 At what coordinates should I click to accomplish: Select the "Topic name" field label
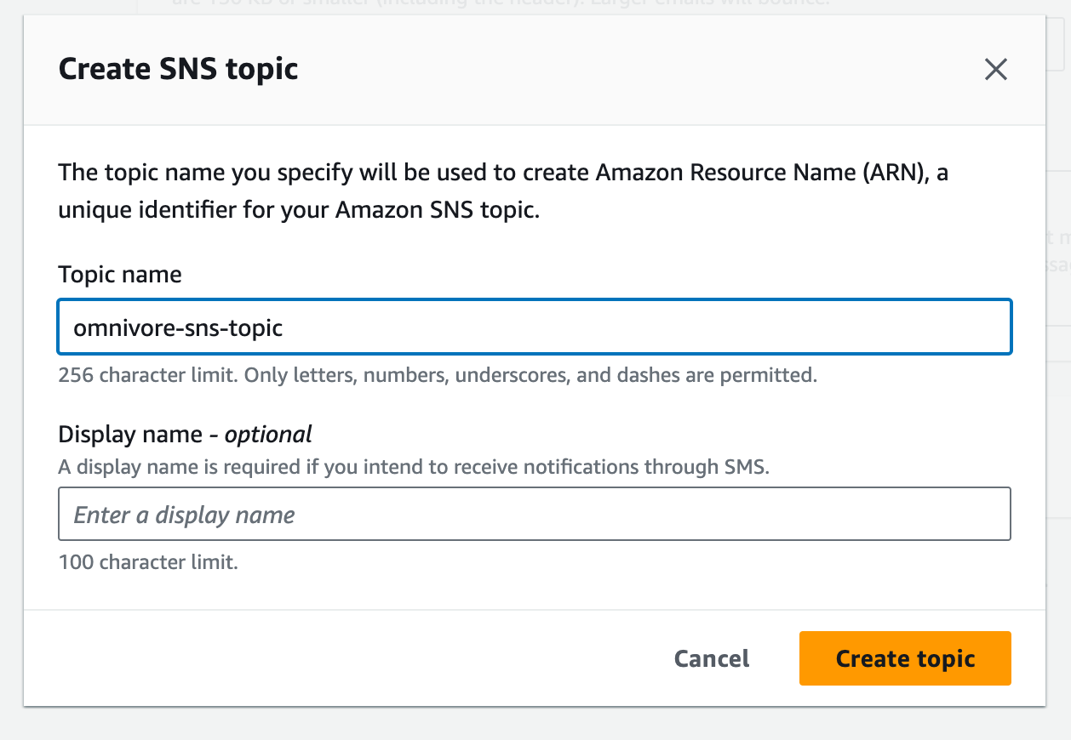point(120,274)
